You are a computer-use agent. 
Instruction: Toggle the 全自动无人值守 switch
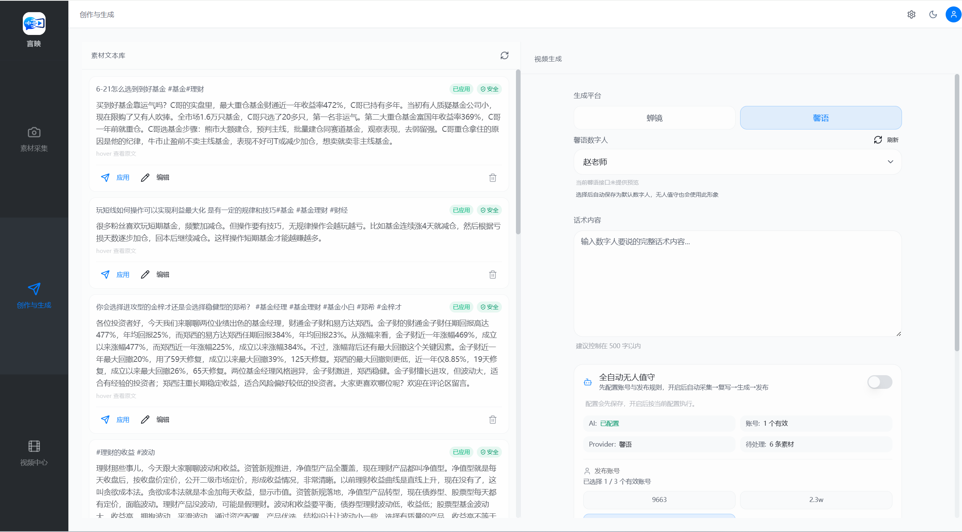point(880,382)
